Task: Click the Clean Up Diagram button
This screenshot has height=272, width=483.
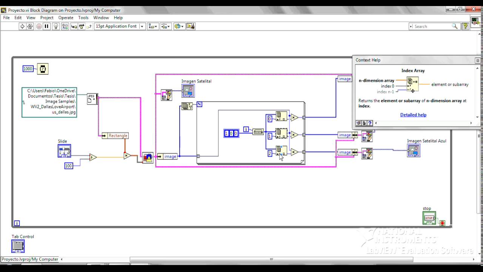Action: click(191, 26)
